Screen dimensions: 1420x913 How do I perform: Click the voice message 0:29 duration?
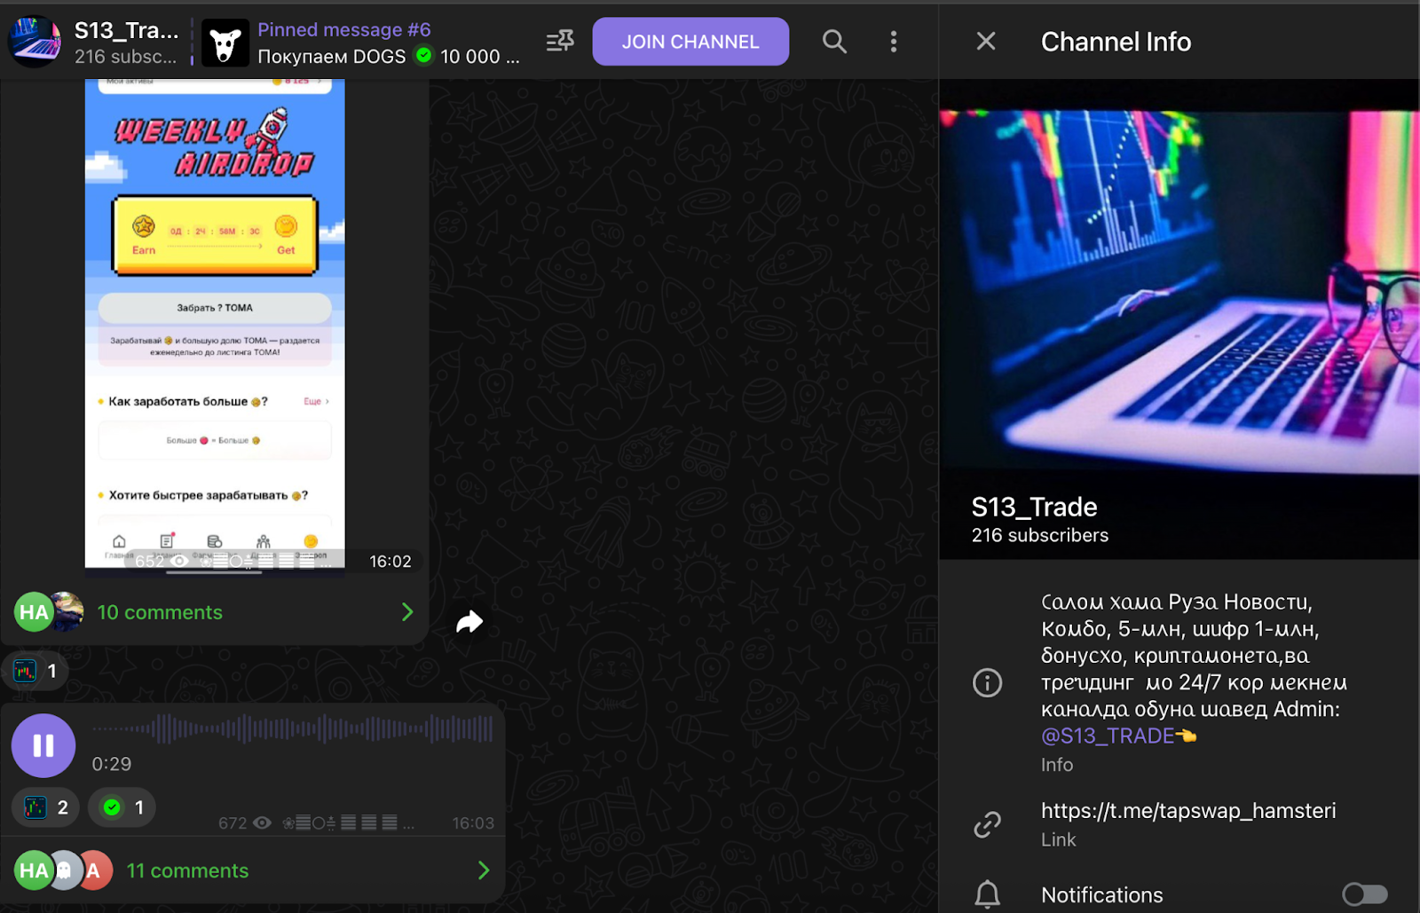pyautogui.click(x=112, y=764)
